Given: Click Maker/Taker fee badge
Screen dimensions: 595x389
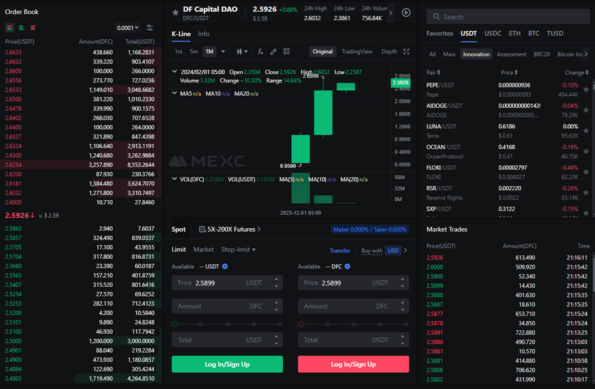Looking at the screenshot, I should 369,229.
